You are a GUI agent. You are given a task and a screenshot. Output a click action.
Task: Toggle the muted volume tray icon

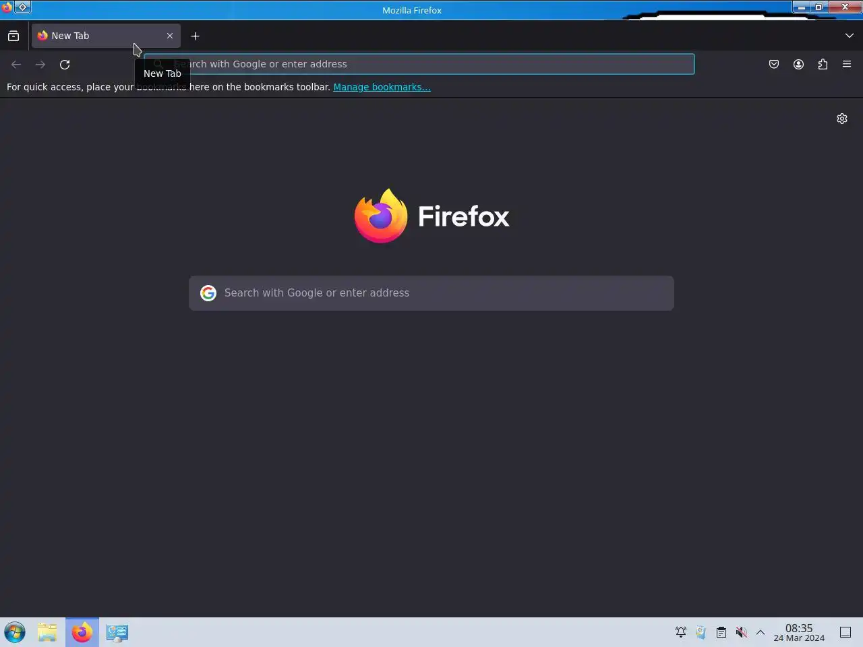pos(742,632)
